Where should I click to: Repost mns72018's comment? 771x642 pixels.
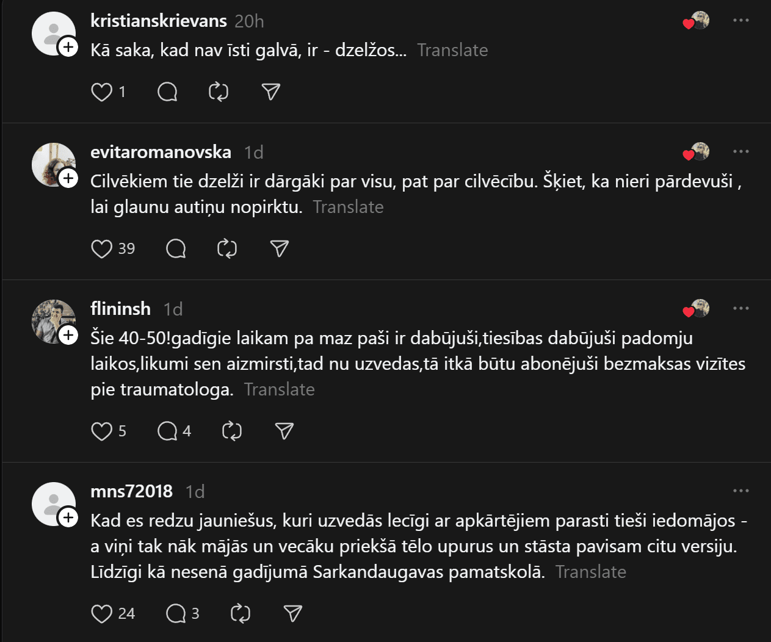(241, 614)
